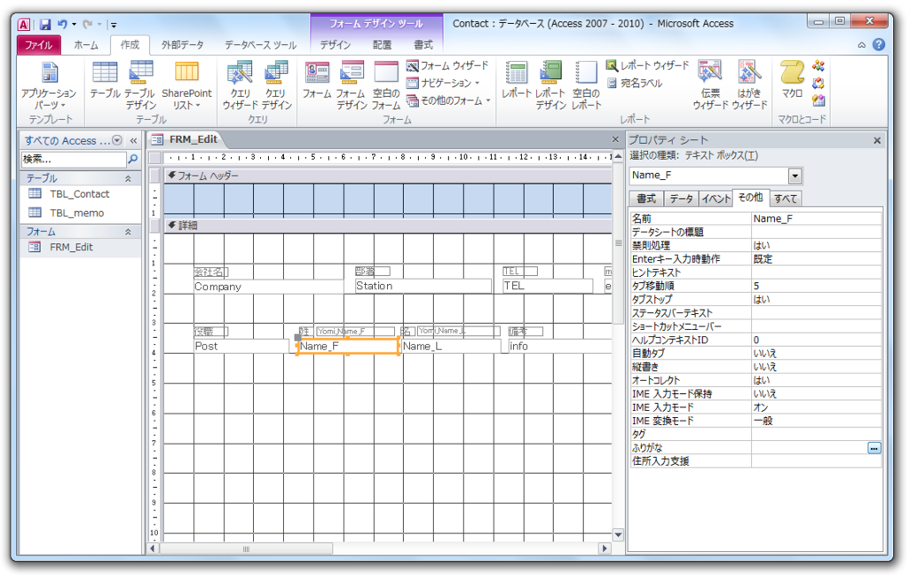This screenshot has width=909, height=575.
Task: Open Query Design
Action: tap(276, 86)
